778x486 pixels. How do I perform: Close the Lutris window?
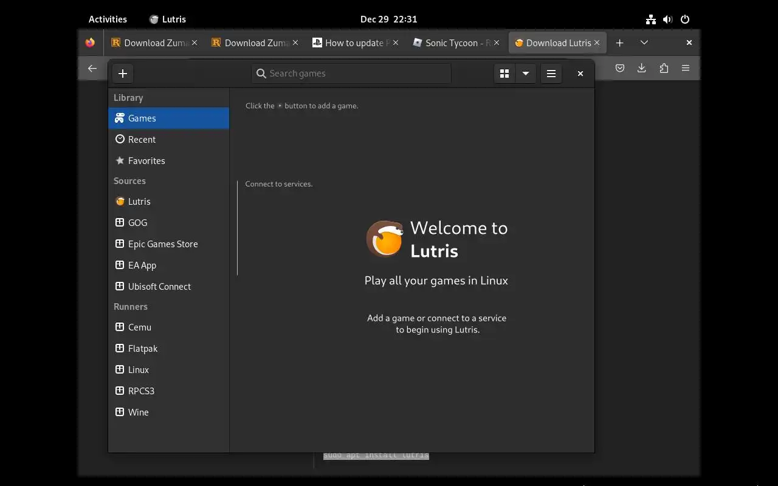pos(580,74)
